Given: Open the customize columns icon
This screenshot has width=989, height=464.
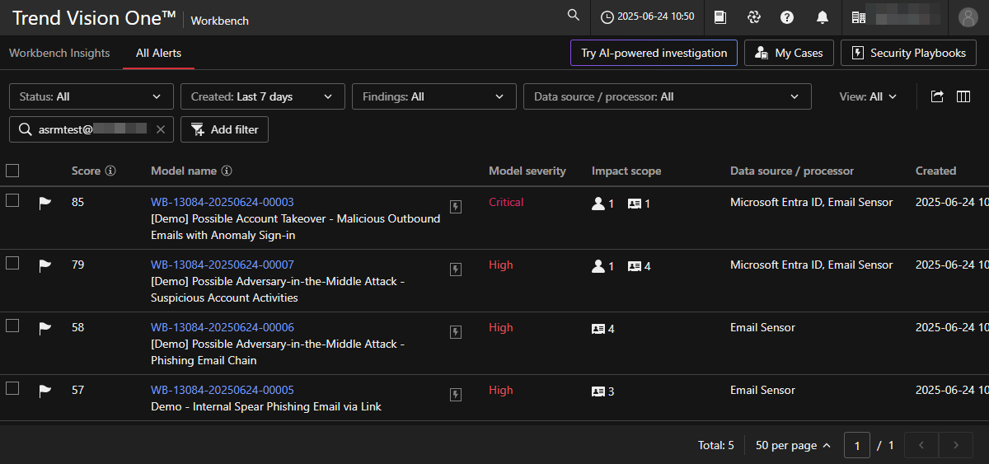Looking at the screenshot, I should click(963, 96).
